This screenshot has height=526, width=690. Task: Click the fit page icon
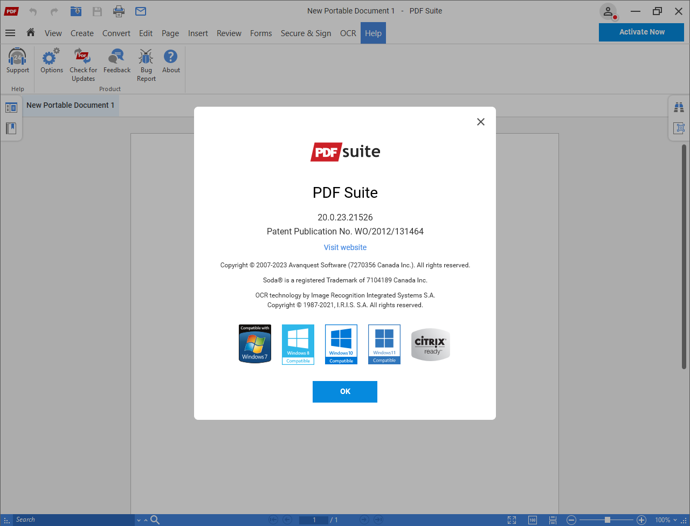(512, 520)
